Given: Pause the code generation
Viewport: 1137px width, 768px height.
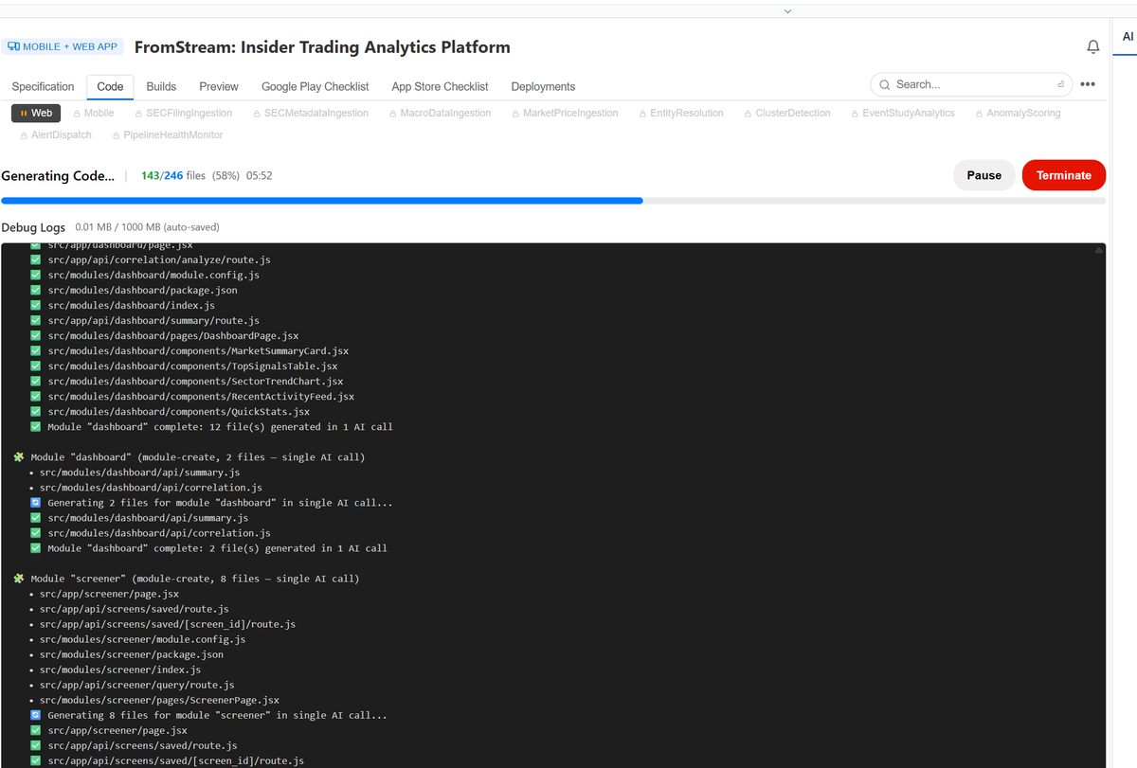Looking at the screenshot, I should point(984,175).
